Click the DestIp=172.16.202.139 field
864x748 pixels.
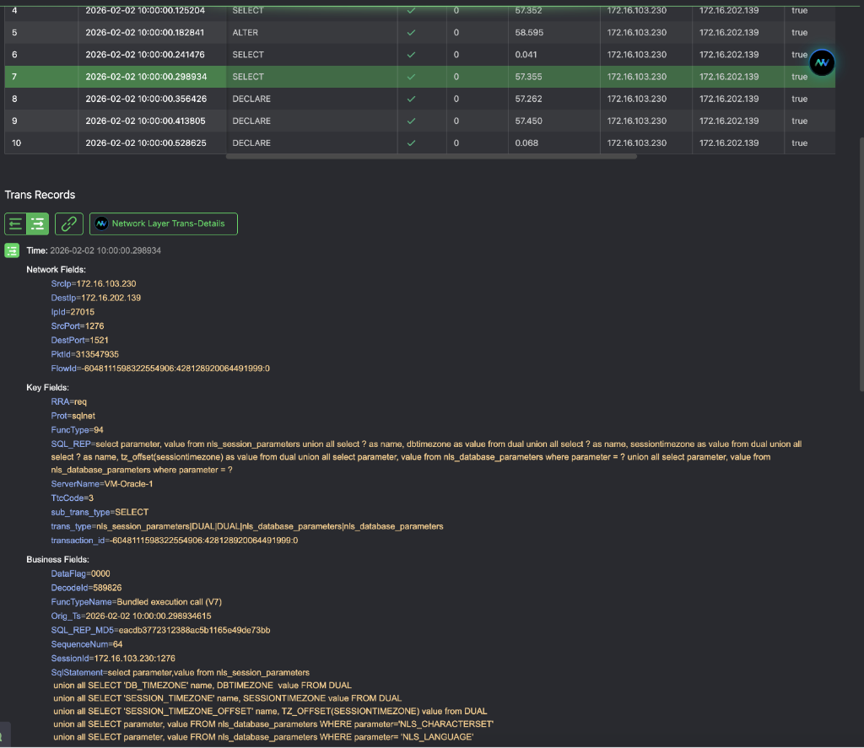pyautogui.click(x=96, y=298)
